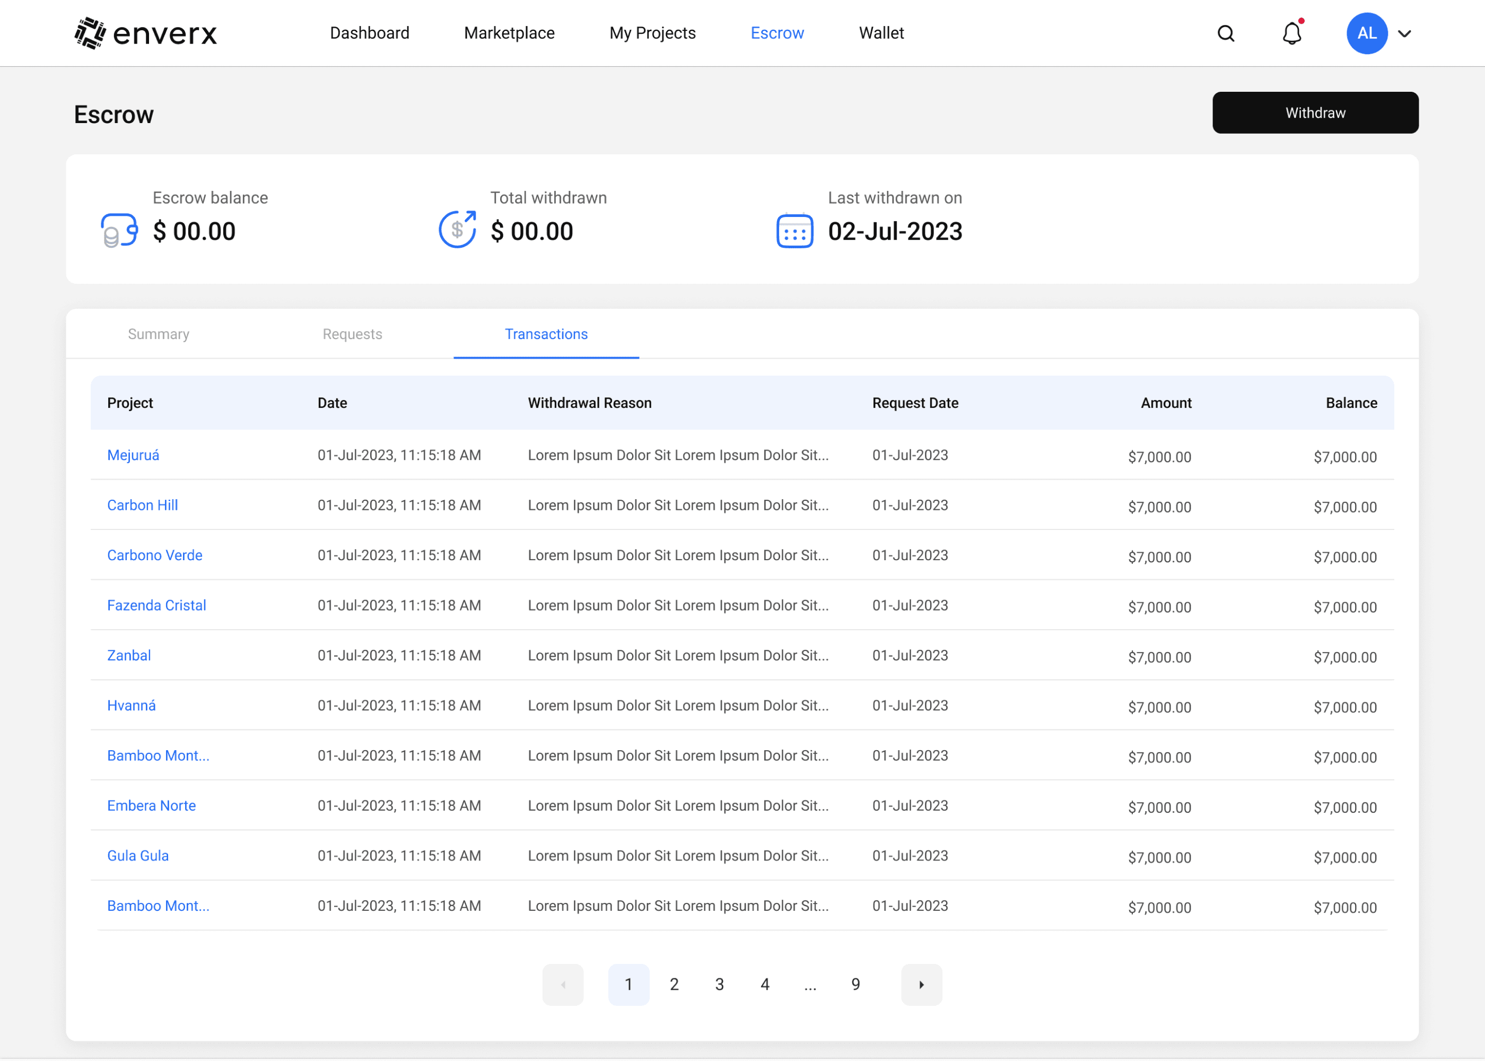
Task: Go to page 9 of transactions
Action: 855,984
